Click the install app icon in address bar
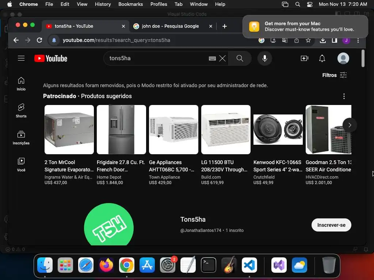Screen dimensions: 374x280 (273, 40)
